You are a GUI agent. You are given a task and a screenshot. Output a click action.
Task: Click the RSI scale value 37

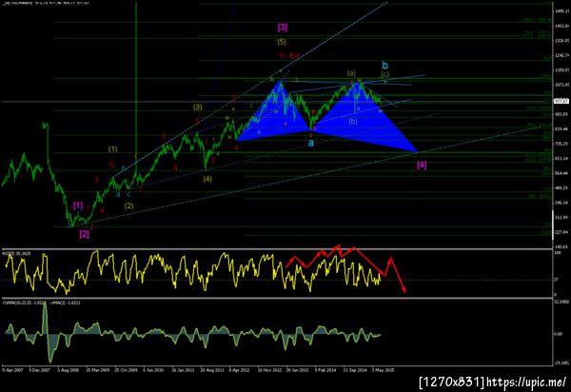click(x=556, y=280)
